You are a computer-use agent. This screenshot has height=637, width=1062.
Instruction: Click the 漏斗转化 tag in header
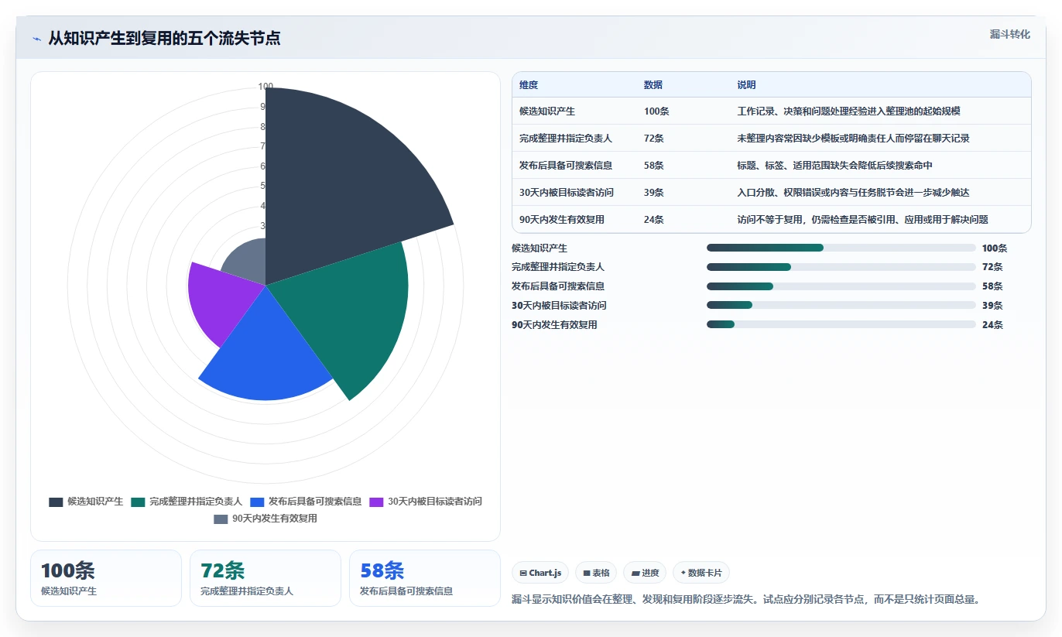pyautogui.click(x=1010, y=34)
